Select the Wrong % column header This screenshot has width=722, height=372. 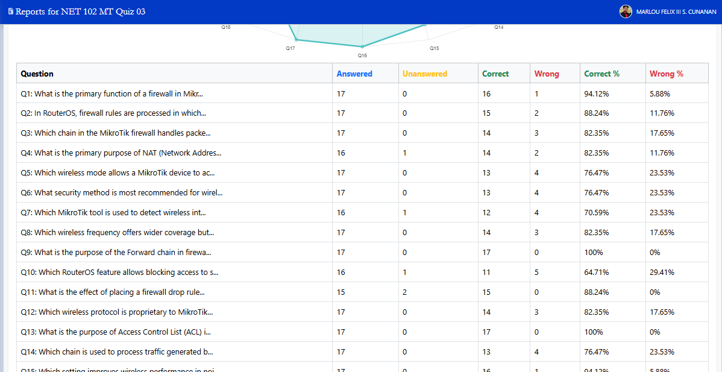coord(666,74)
